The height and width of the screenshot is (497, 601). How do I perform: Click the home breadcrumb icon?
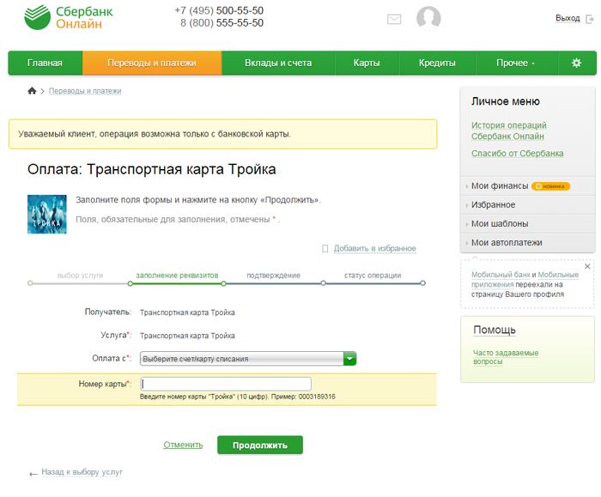(x=32, y=91)
